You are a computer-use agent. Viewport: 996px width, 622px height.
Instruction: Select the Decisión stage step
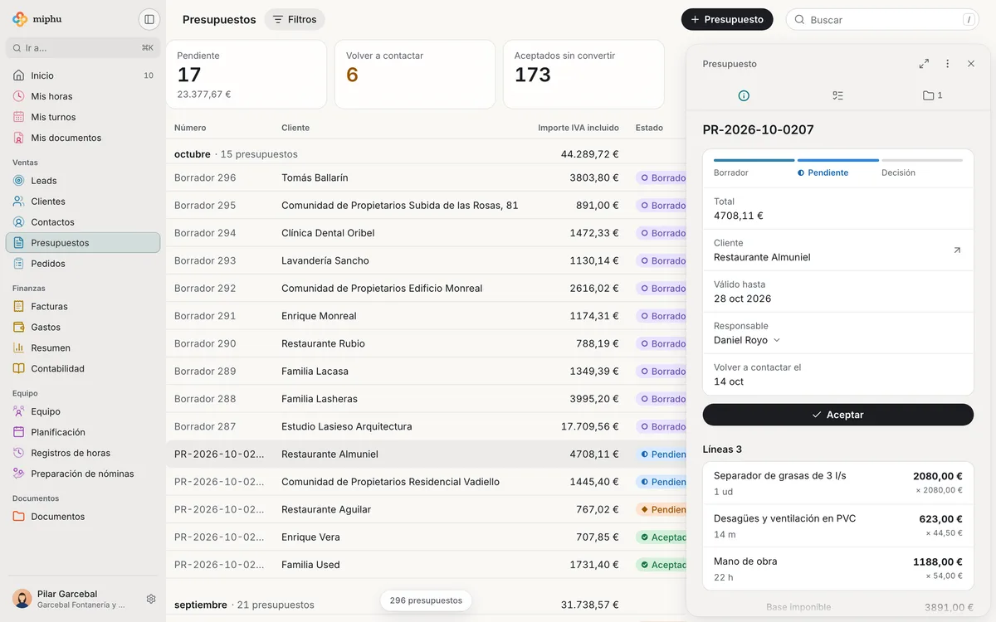pyautogui.click(x=921, y=167)
